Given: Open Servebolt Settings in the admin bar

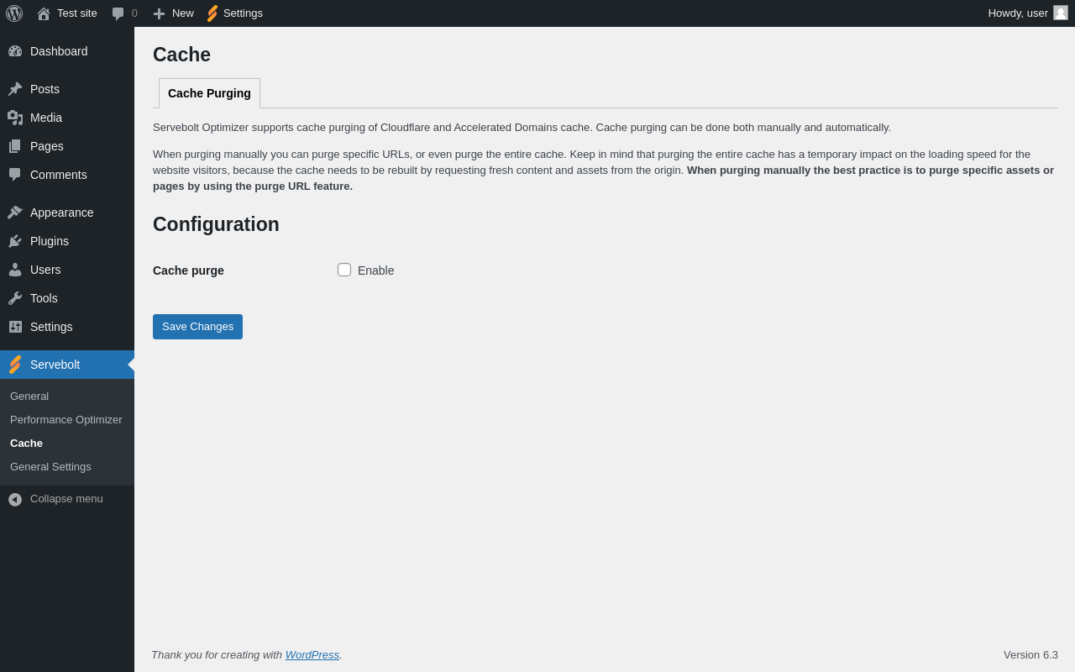Looking at the screenshot, I should pyautogui.click(x=236, y=13).
